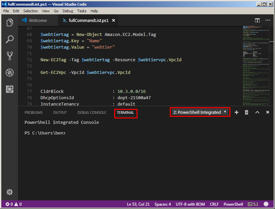Open the View menu
The width and height of the screenshot is (275, 209).
coord(46,11)
